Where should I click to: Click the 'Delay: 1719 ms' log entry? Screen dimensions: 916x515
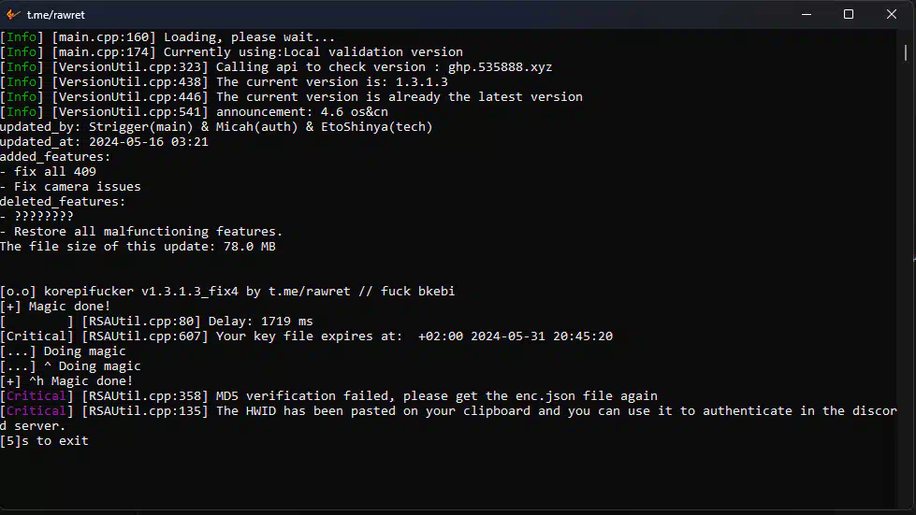[260, 322]
